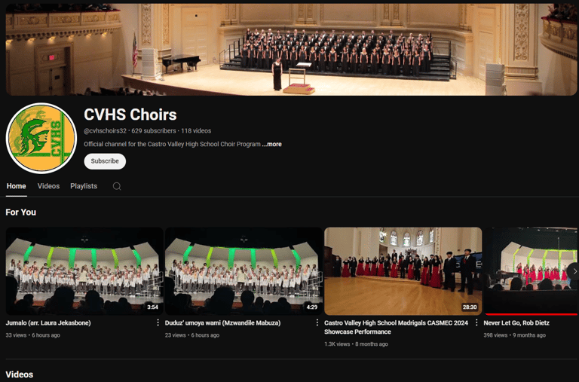Click next arrow on For You carousel
Screen dimensions: 579x382
574,271
